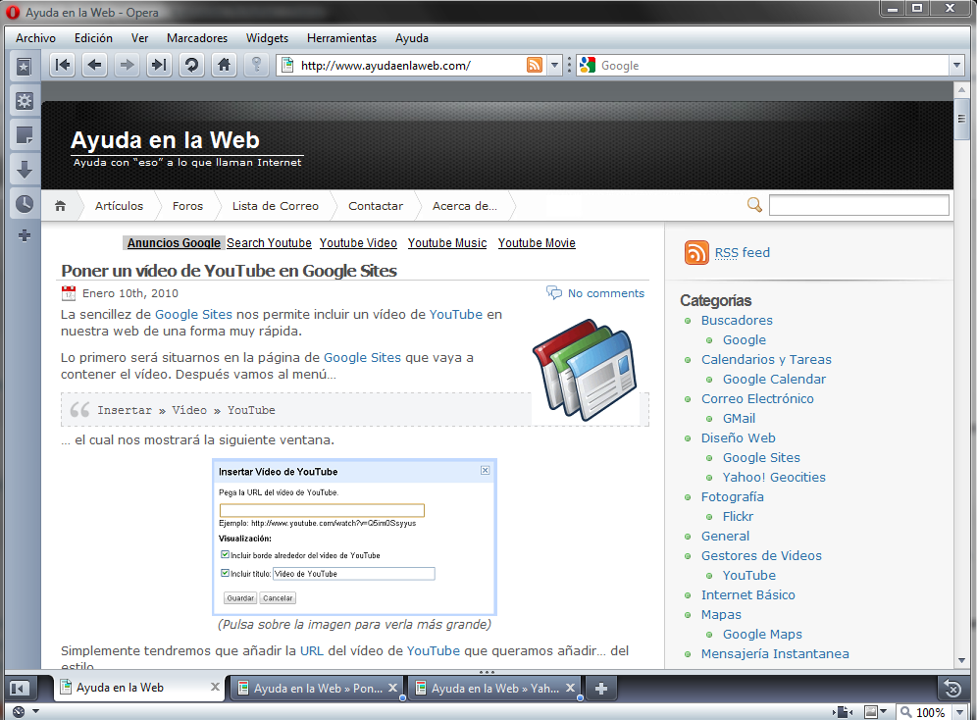The height and width of the screenshot is (720, 977).
Task: Open the zoom level dropdown arrow
Action: [960, 712]
